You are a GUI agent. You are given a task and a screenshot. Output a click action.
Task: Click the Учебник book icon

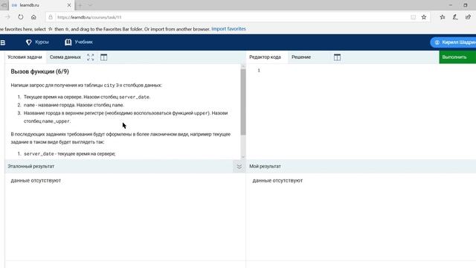(68, 42)
